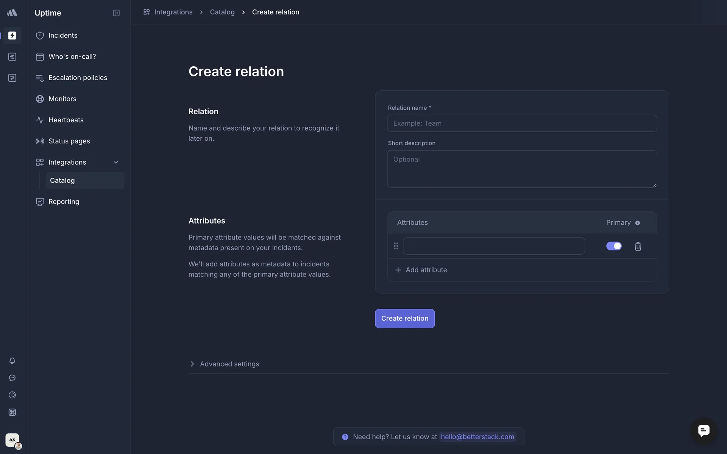Click the Primary info icon
The height and width of the screenshot is (454, 727).
(x=638, y=223)
